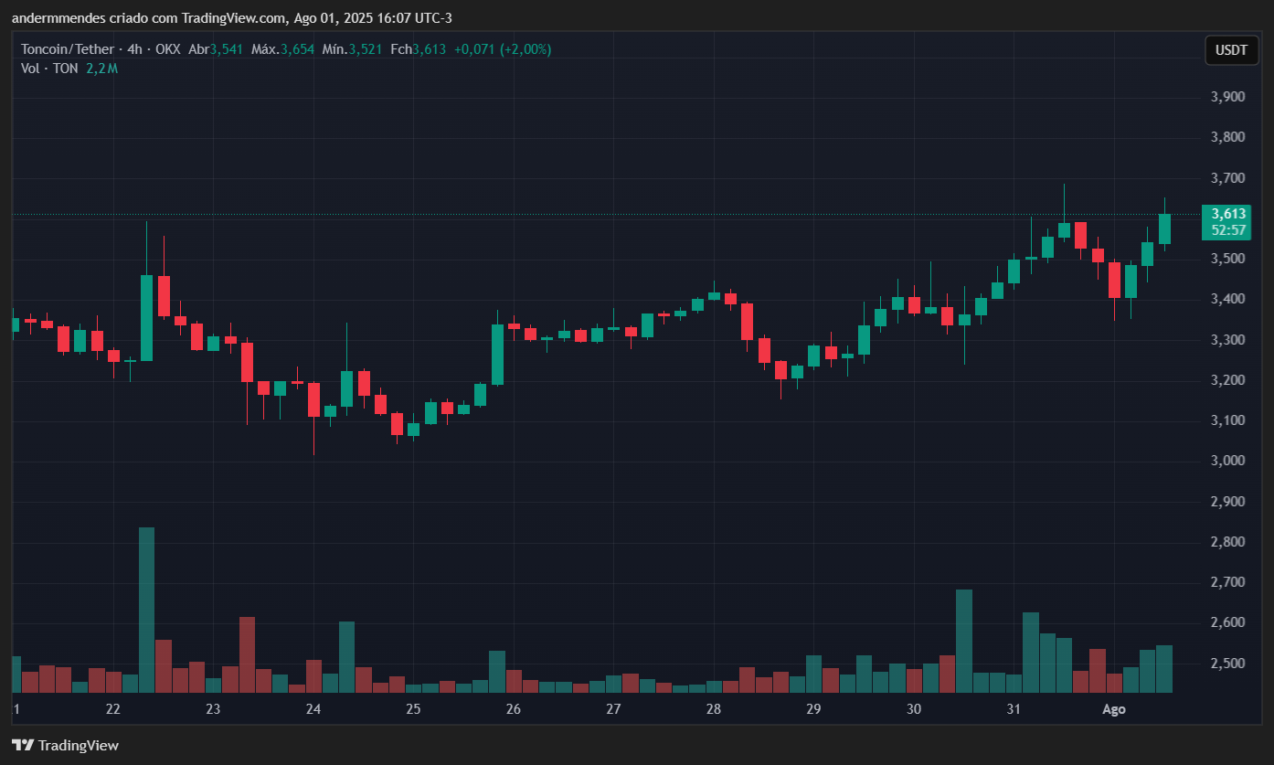Click date label 31 on time axis
1274x765 pixels.
[x=1014, y=709]
